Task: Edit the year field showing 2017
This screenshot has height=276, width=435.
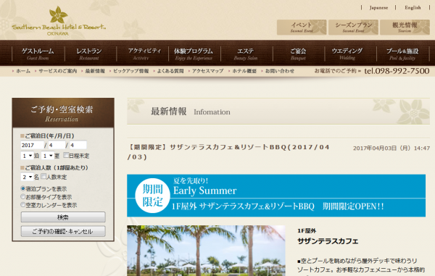Action: click(x=32, y=145)
